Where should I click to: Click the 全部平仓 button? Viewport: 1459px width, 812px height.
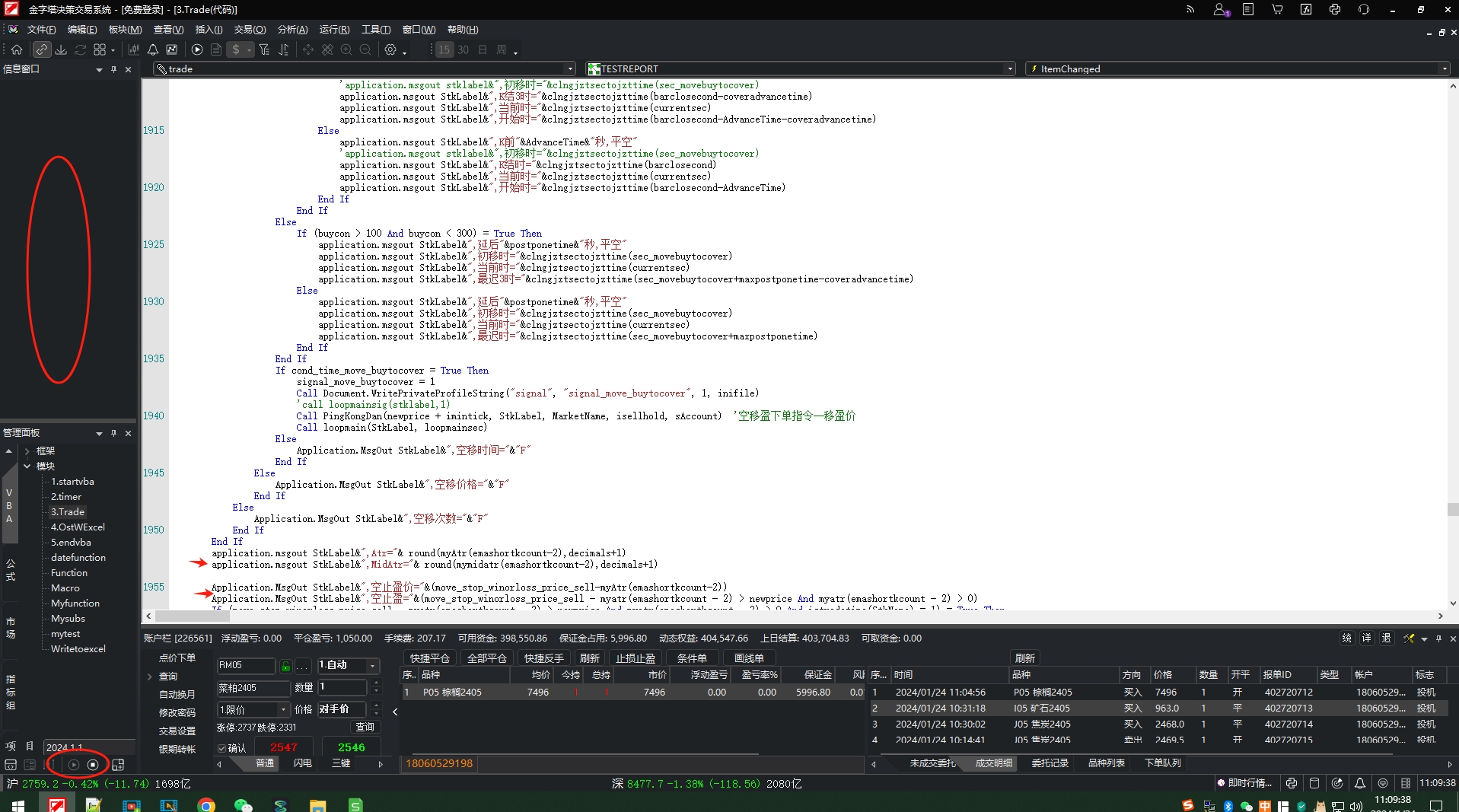tap(487, 658)
